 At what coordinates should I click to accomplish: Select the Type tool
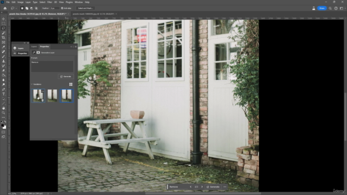[3, 94]
